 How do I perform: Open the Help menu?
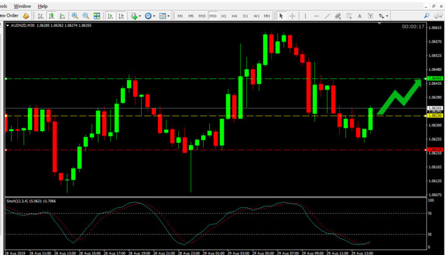point(43,6)
